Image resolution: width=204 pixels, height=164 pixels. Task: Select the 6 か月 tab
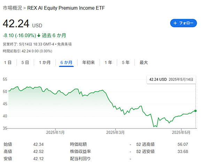(x=66, y=62)
